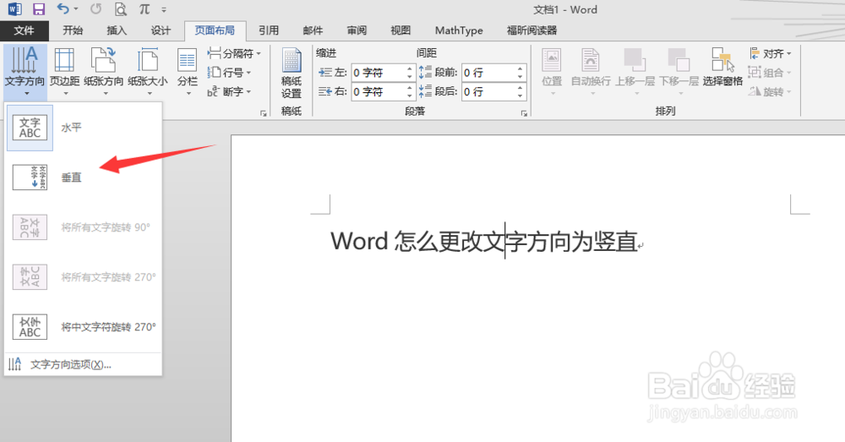Screen dimensions: 845x442
Task: Open the 段落 paragraph dialog launcher
Action: 524,113
